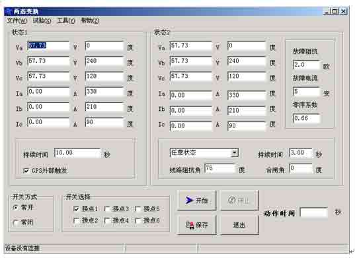
Task: Click the 合闸角 field showing 0
Action: pyautogui.click(x=301, y=168)
